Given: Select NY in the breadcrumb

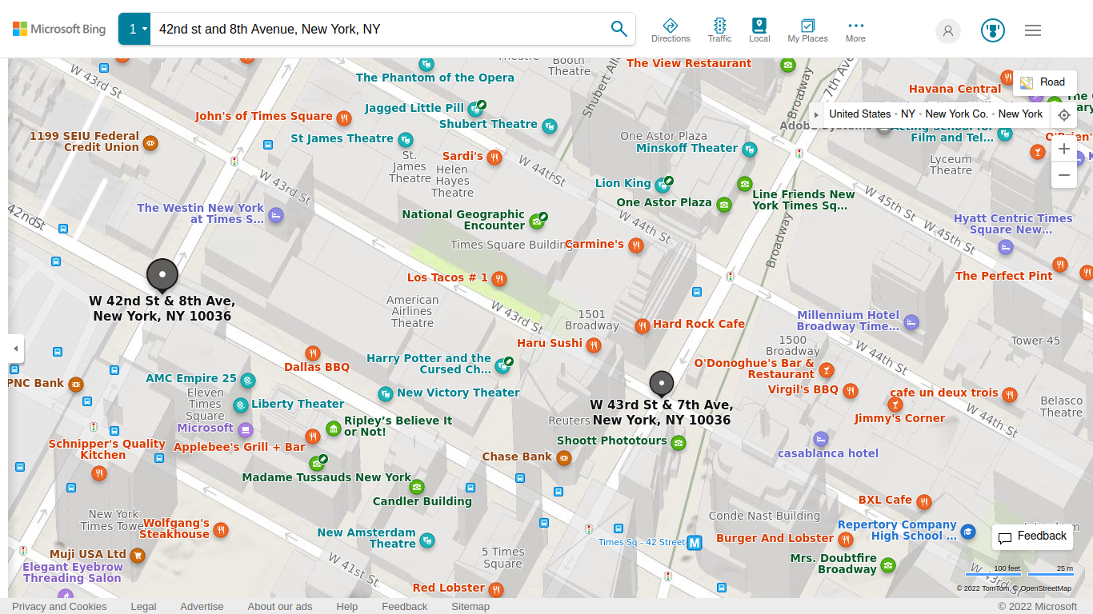Looking at the screenshot, I should pos(908,114).
